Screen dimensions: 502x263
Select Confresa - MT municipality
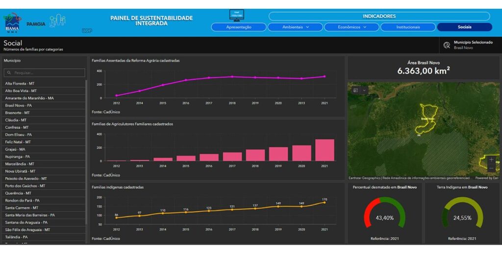pyautogui.click(x=44, y=128)
